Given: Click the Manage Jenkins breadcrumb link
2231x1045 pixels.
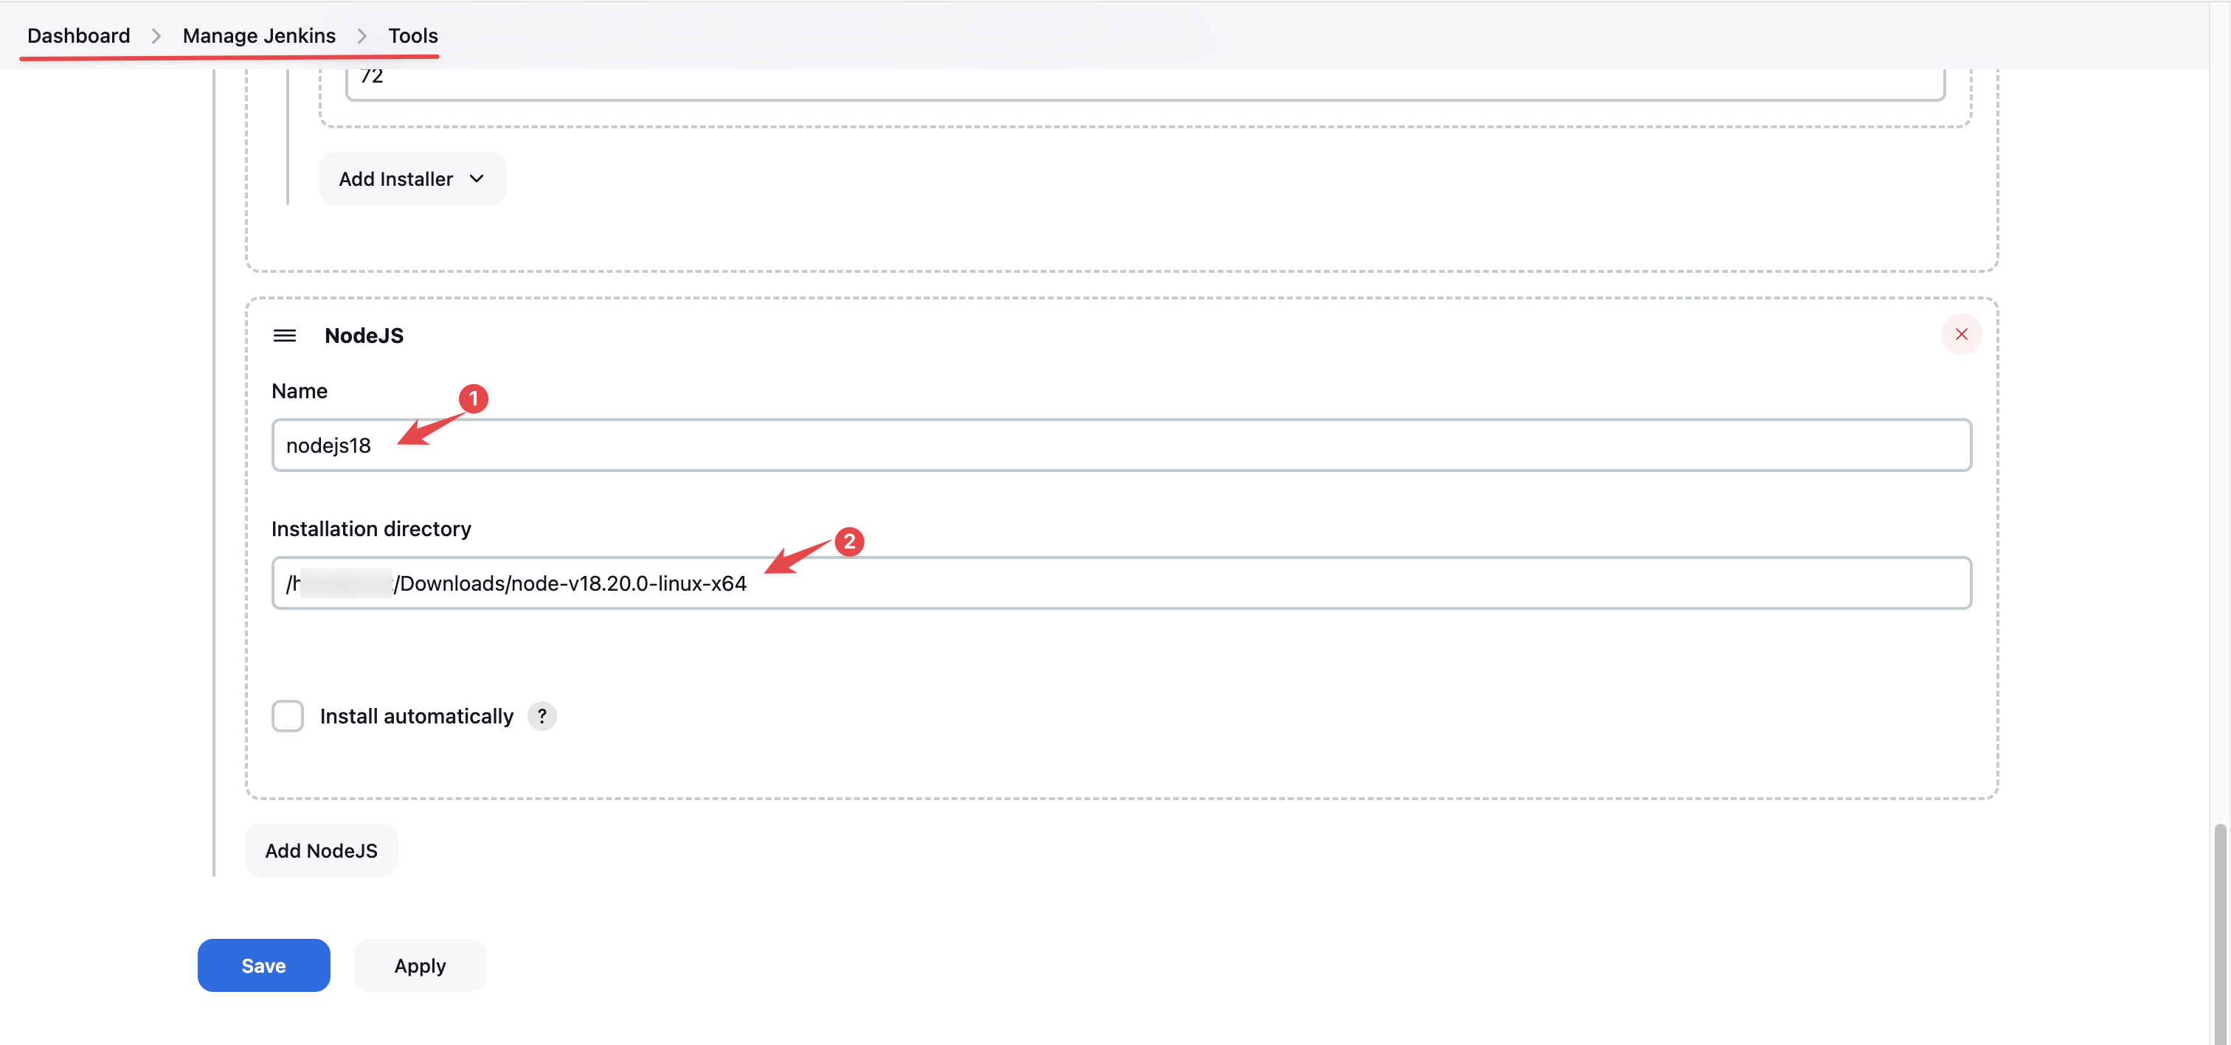Looking at the screenshot, I should (259, 34).
